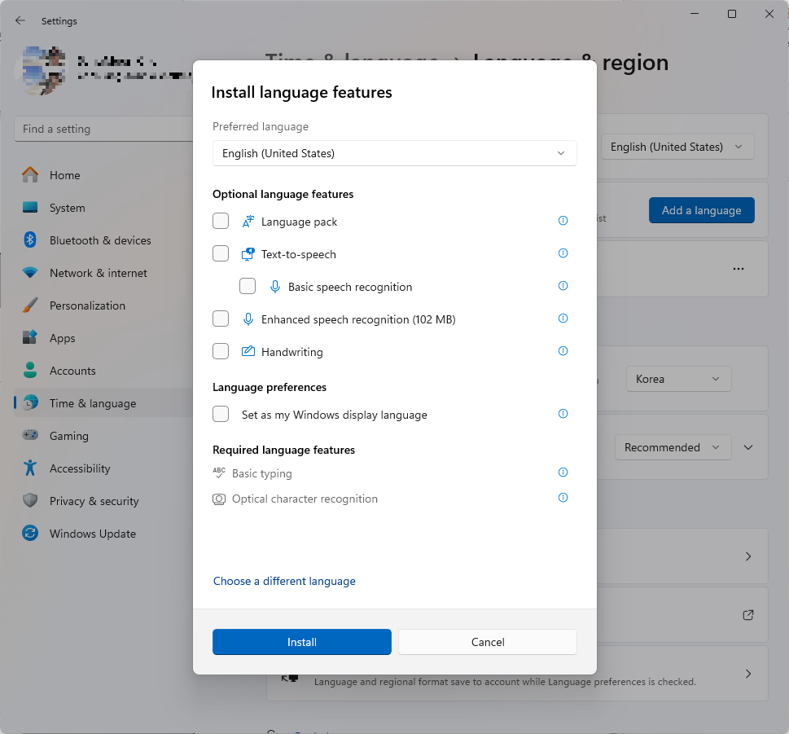Click Choose a different language link
Image resolution: width=789 pixels, height=734 pixels.
pyautogui.click(x=284, y=581)
